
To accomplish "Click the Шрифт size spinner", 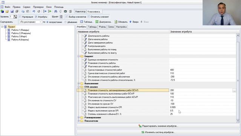I will [x=61, y=17].
